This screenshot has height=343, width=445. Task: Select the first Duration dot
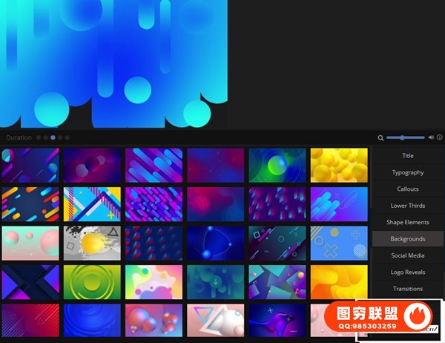(x=39, y=137)
